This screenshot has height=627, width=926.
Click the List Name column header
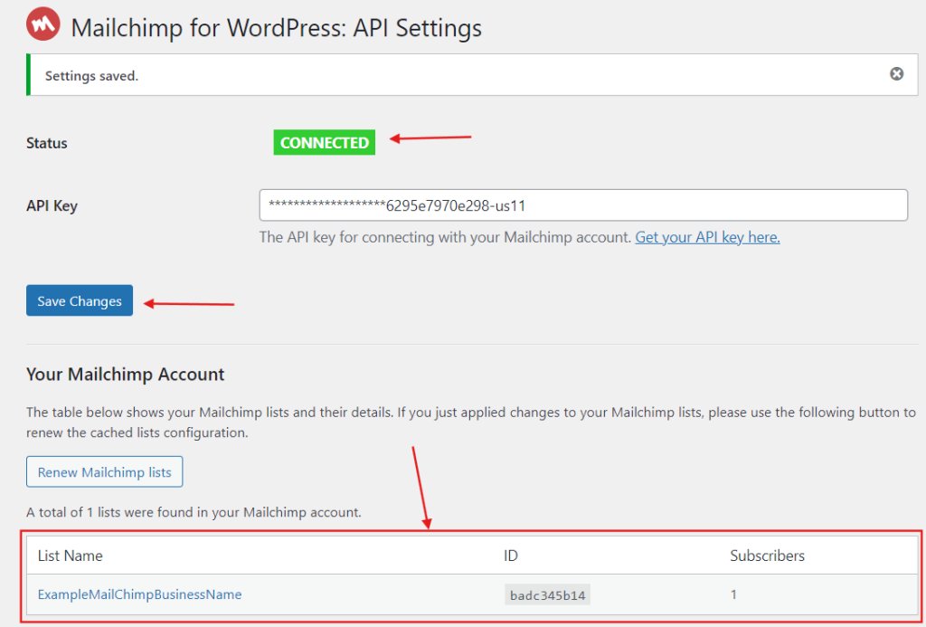pos(71,556)
